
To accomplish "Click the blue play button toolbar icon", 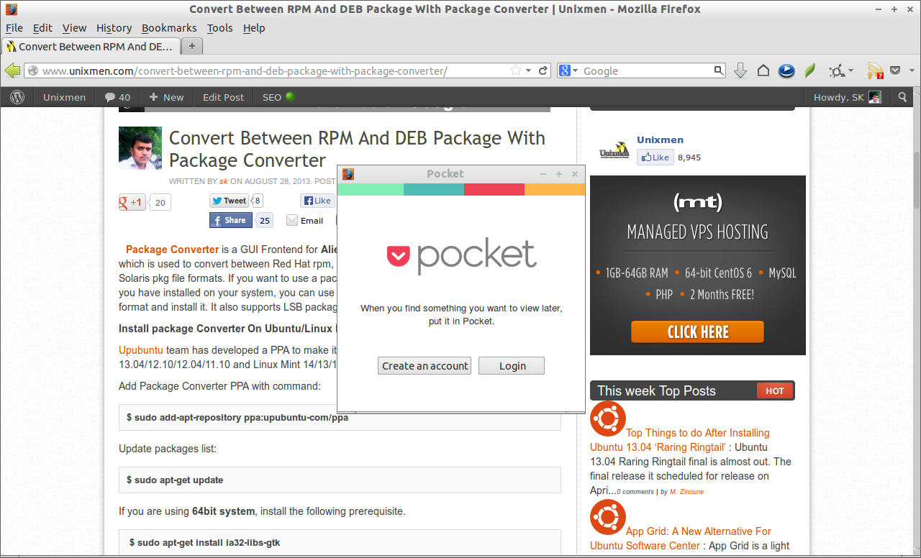I will point(786,70).
